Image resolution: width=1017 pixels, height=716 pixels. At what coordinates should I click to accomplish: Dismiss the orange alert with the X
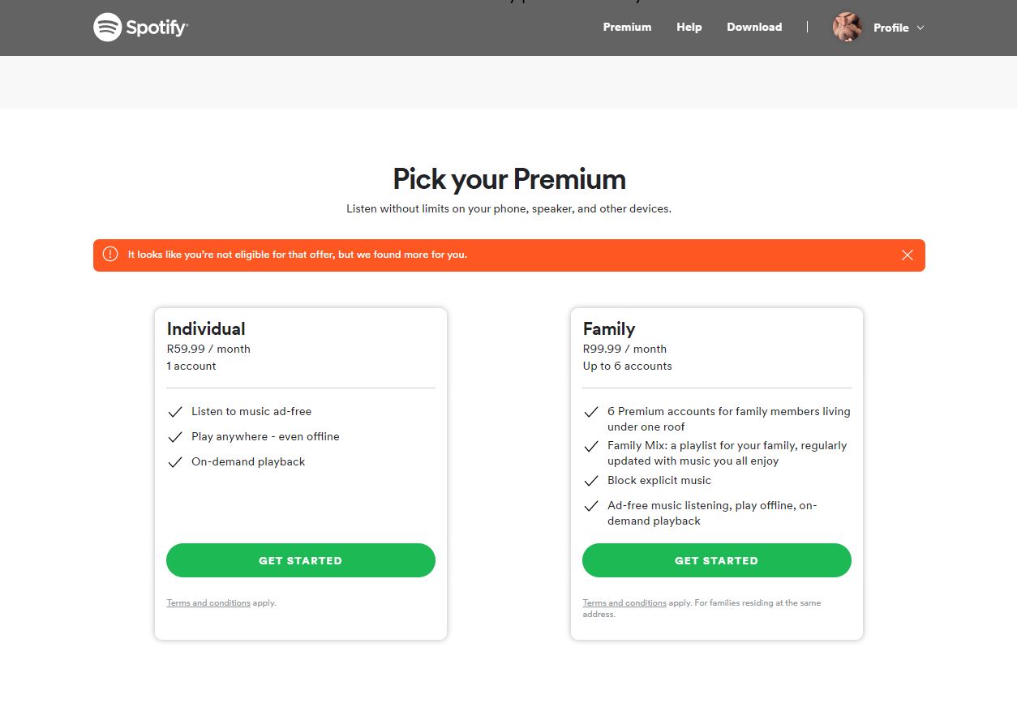(908, 255)
